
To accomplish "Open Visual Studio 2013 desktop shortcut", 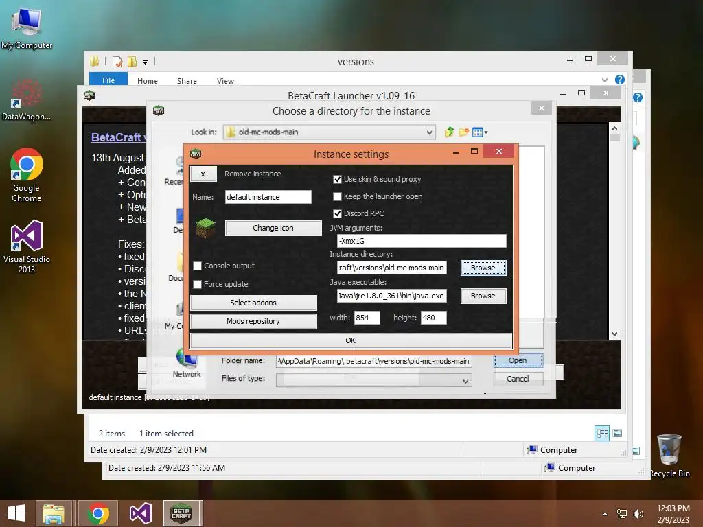I will coord(27,246).
